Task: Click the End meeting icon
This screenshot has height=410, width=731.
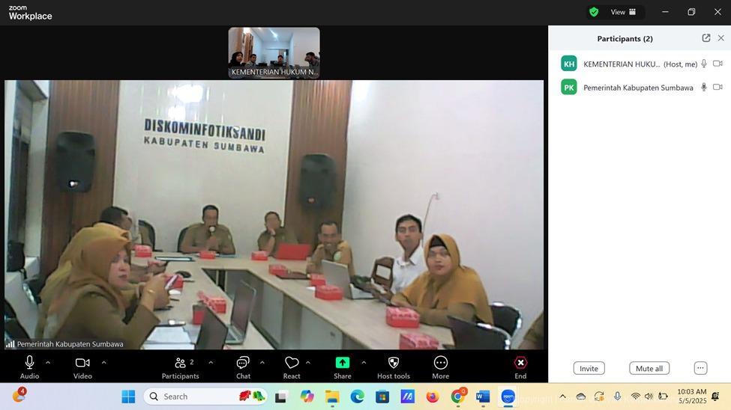Action: [x=520, y=363]
